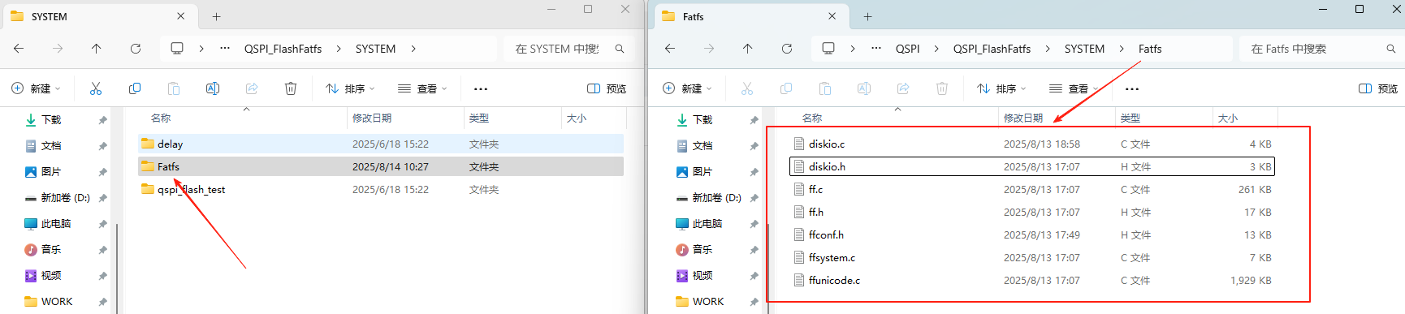Screen dimensions: 1405x314
Task: Toggle 预览 preview pane in Fatfs window
Action: click(1378, 88)
